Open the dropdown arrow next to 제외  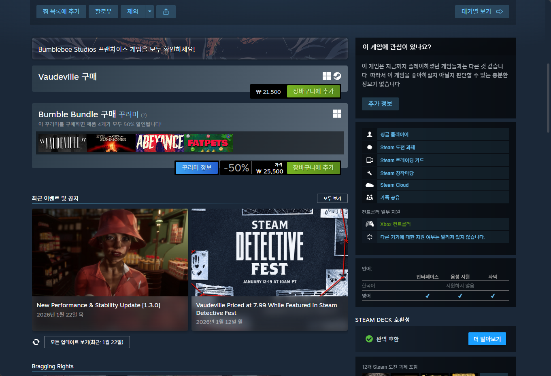(x=150, y=12)
